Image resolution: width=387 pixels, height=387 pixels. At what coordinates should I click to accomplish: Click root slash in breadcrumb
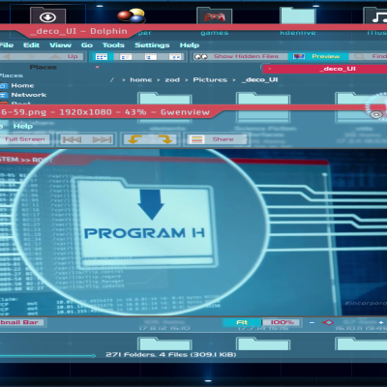(112, 79)
